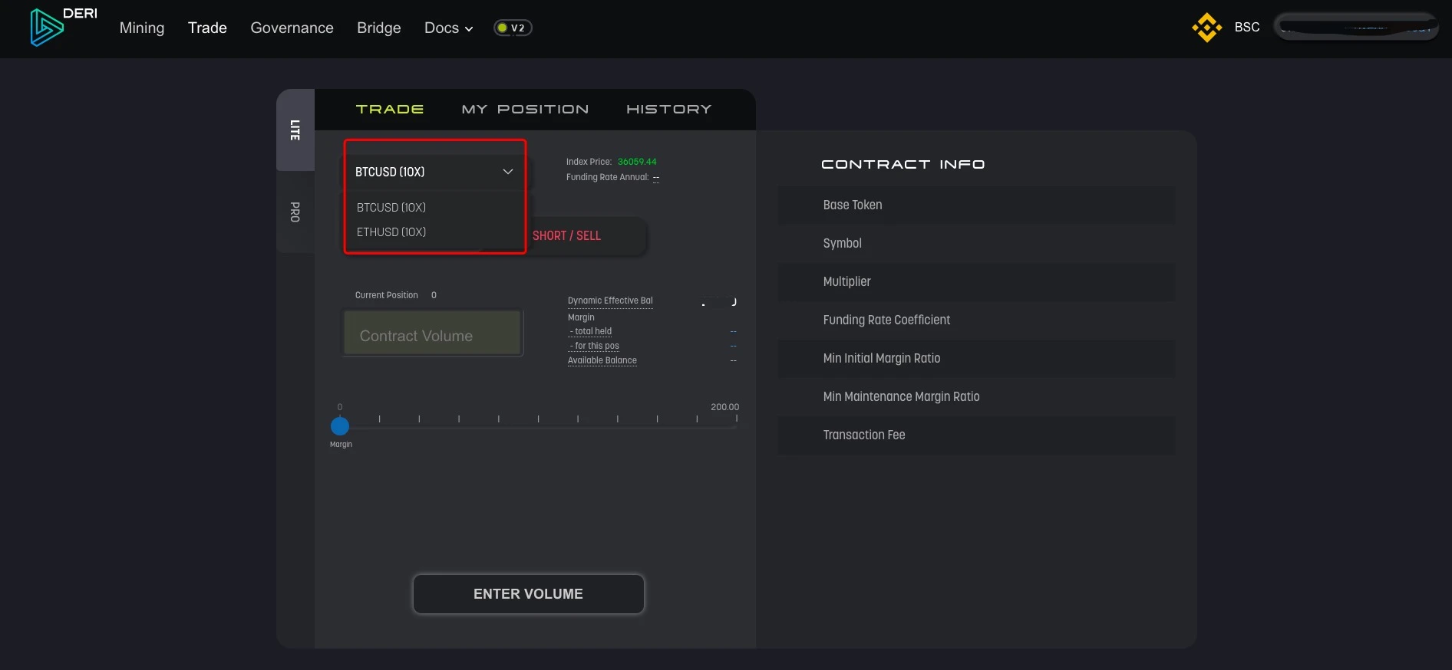This screenshot has height=670, width=1452.
Task: Choose ETHUSD (10X) from the list
Action: coord(391,232)
